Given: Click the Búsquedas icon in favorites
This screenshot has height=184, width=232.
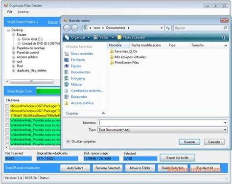Looking at the screenshot, I should pos(67,97).
